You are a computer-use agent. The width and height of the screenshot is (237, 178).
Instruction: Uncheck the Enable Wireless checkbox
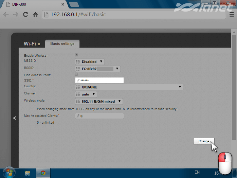(x=76, y=55)
